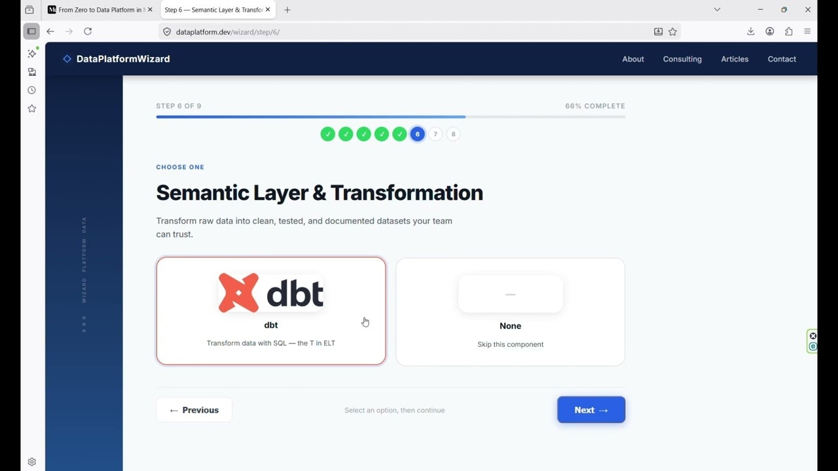The height and width of the screenshot is (471, 838).
Task: Click the fifth completed step checkmark
Action: [399, 134]
